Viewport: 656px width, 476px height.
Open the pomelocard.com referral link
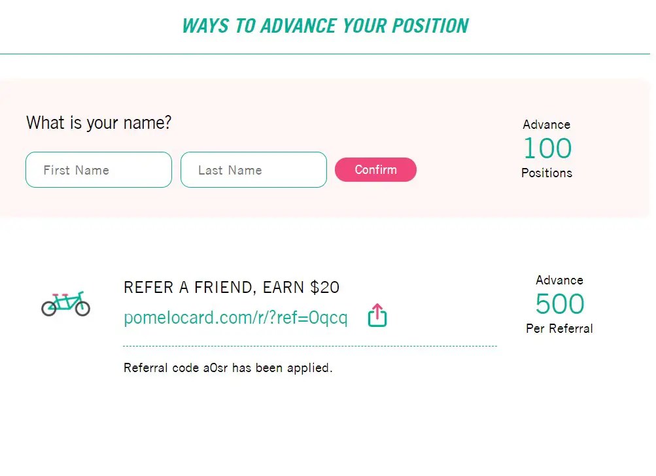235,317
